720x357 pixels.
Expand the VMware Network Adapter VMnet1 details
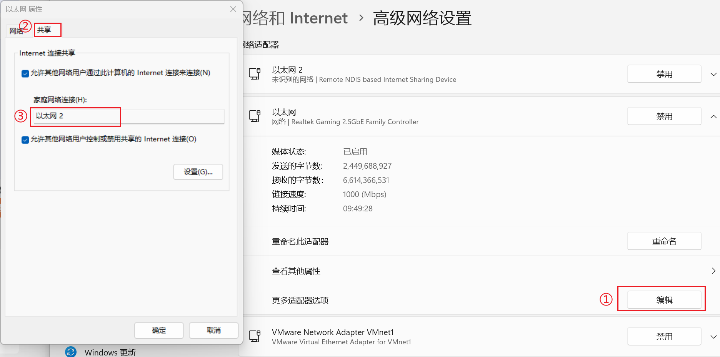click(x=713, y=337)
